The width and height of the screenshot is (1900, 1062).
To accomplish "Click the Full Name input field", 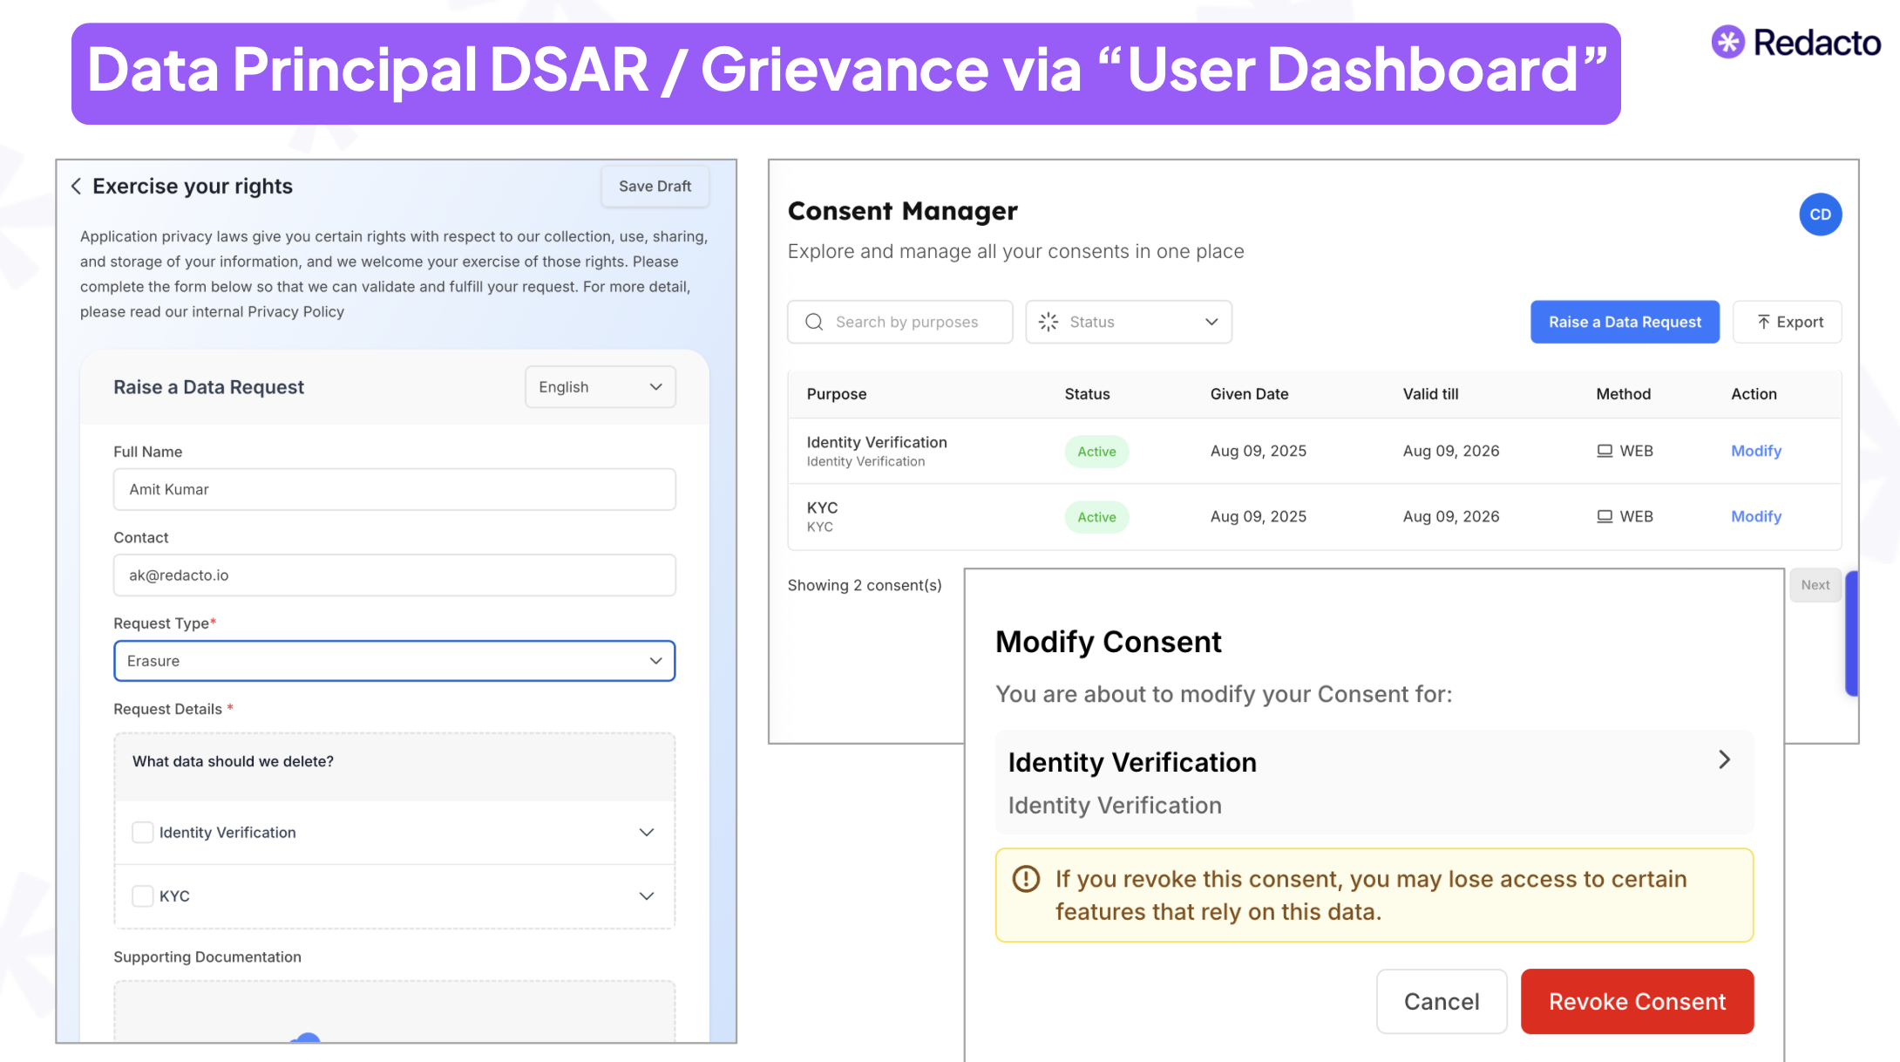I will point(394,489).
